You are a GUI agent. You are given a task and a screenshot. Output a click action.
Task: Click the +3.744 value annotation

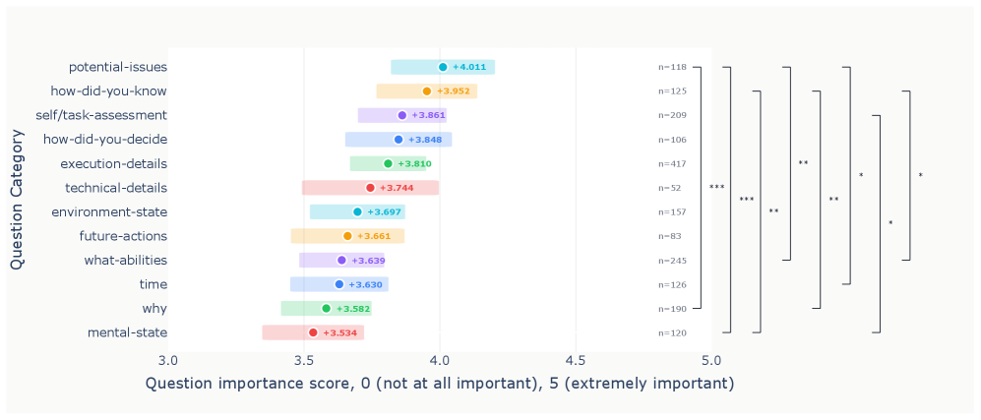(x=397, y=188)
